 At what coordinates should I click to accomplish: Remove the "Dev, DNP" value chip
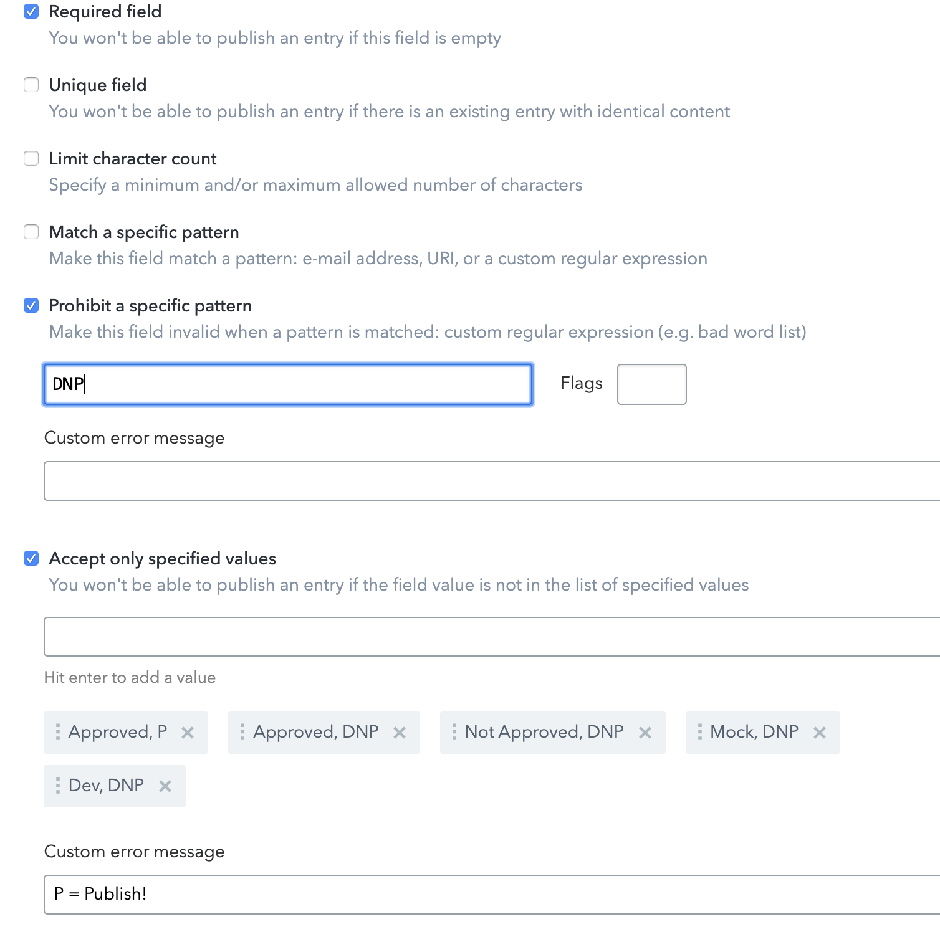coord(165,786)
